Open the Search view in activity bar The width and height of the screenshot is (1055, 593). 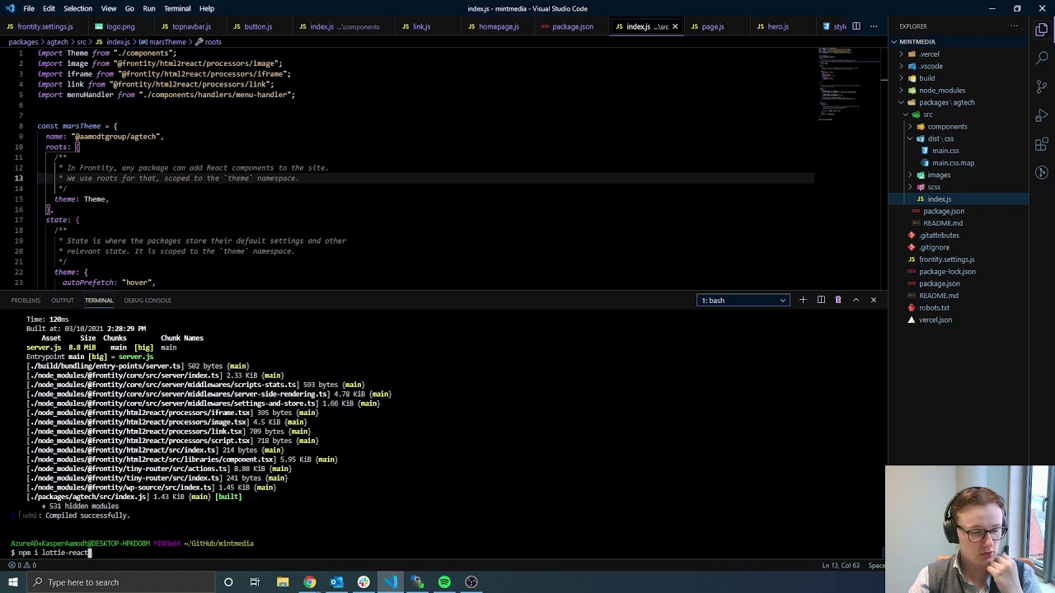click(x=1043, y=57)
